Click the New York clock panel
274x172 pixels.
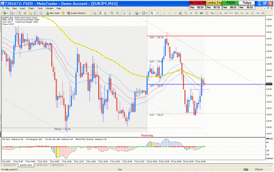coord(197,5)
